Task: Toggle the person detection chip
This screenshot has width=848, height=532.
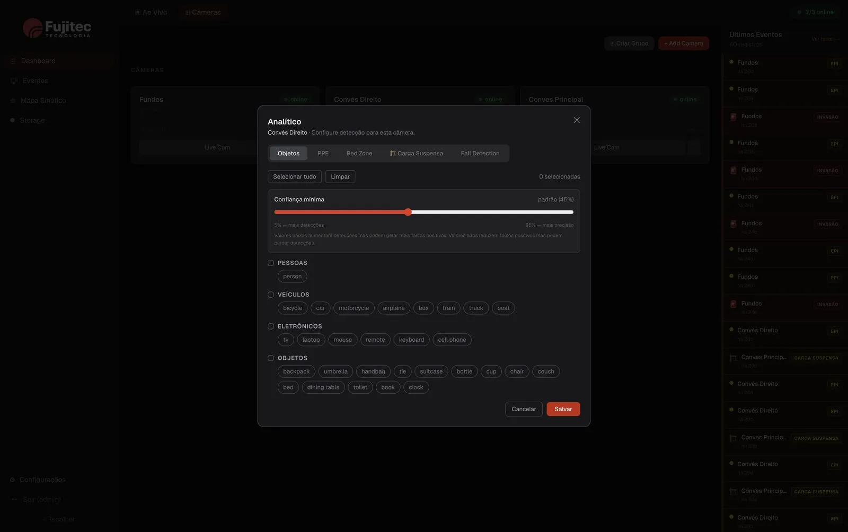Action: pos(292,276)
